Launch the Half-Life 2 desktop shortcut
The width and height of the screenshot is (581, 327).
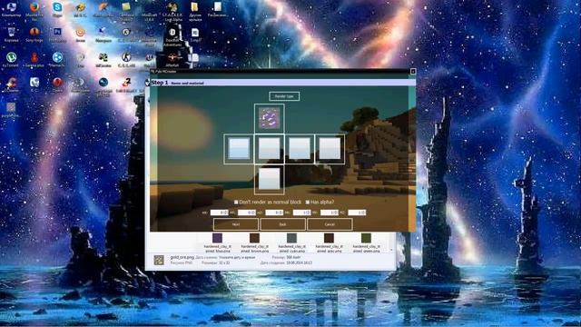coord(126,84)
